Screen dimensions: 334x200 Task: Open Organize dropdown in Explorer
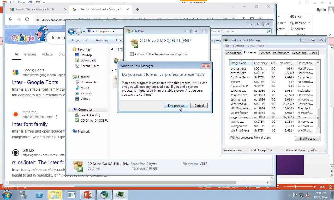(80, 40)
